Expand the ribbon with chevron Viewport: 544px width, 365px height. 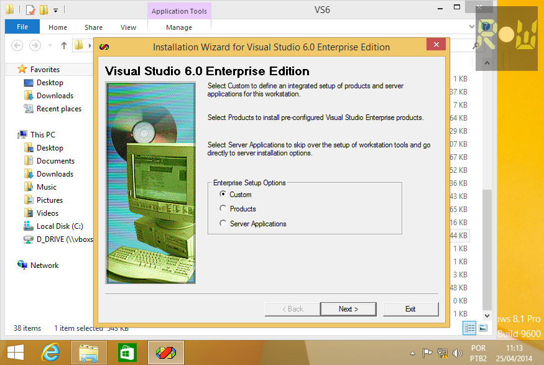tap(471, 26)
